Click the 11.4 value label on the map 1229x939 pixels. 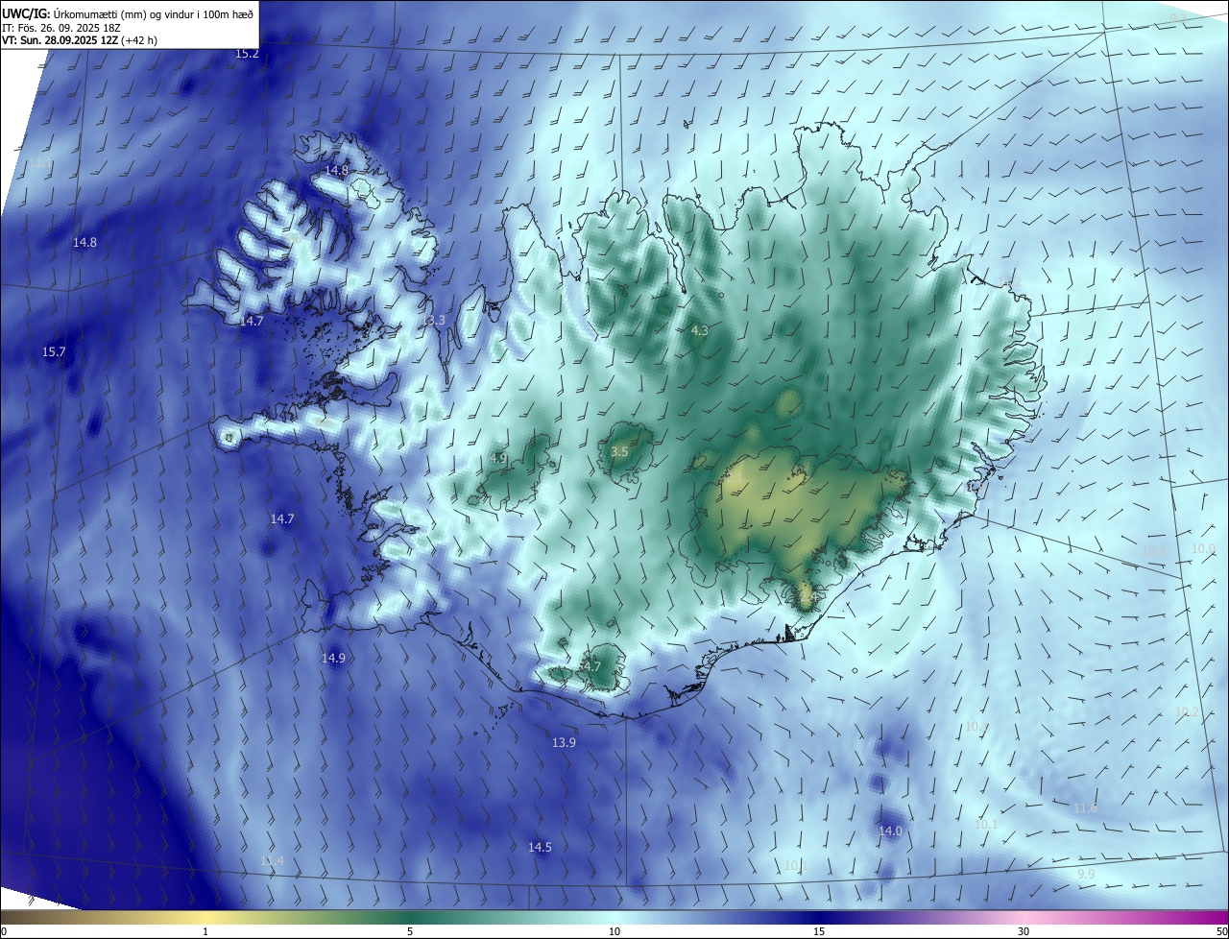[272, 861]
